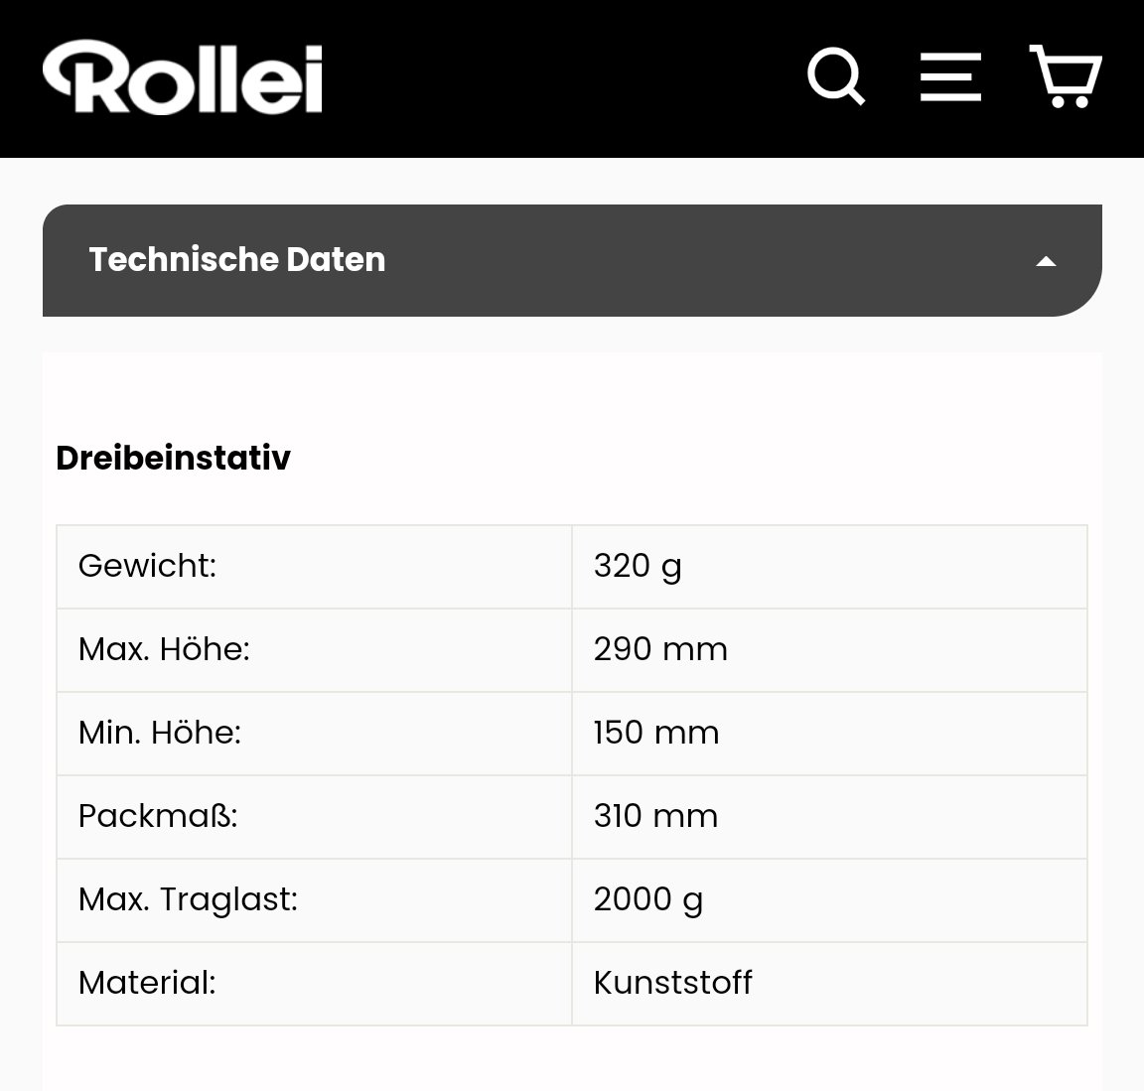Screen dimensions: 1144x1091
Task: Click the Technische Daten title text
Action: click(x=237, y=260)
